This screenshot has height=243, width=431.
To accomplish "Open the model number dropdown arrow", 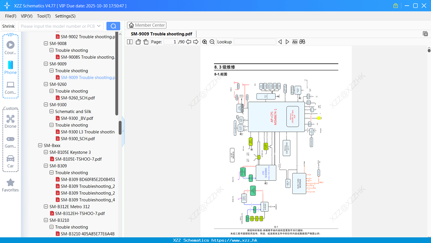I will [99, 26].
